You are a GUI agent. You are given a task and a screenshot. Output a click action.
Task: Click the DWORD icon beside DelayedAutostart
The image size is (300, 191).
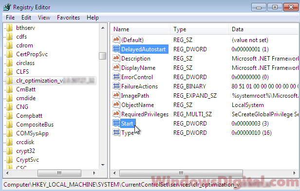point(116,49)
